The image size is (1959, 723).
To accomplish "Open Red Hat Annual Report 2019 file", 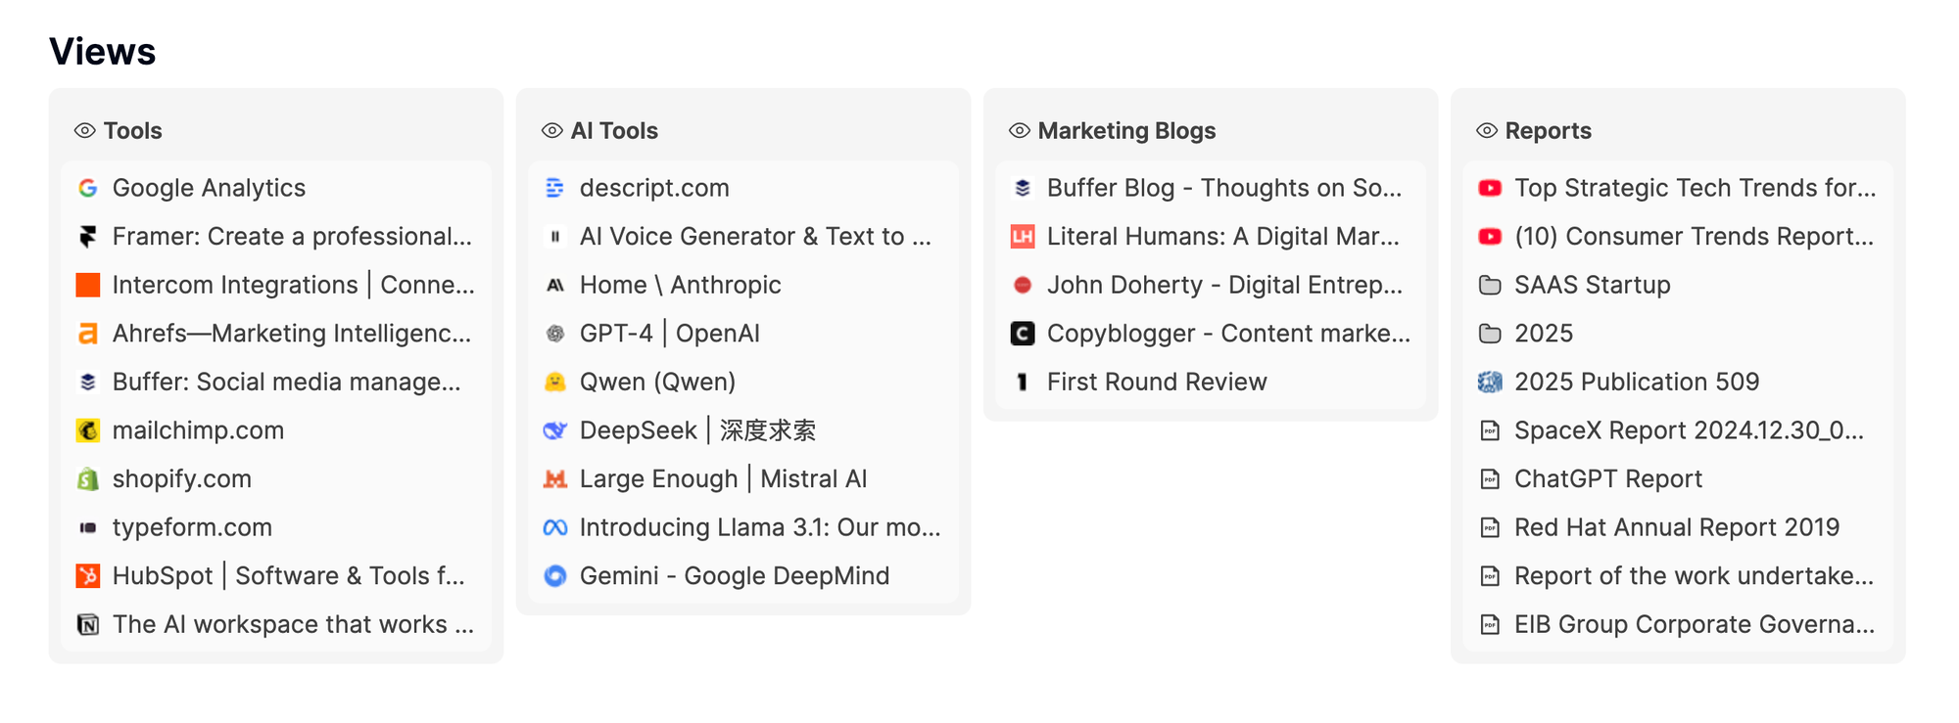I will 1676,528.
